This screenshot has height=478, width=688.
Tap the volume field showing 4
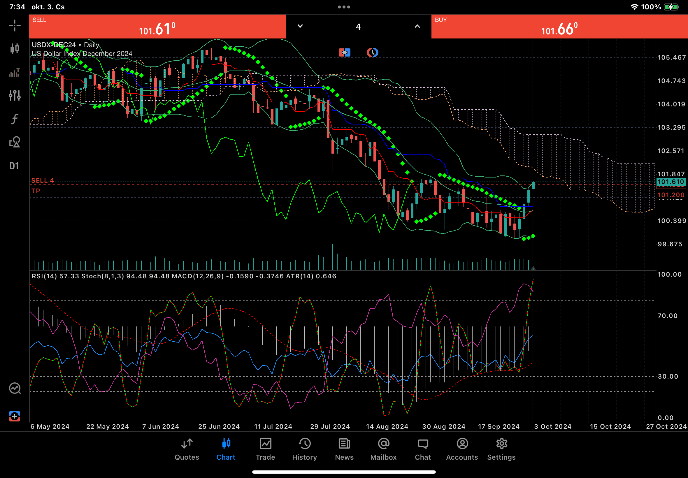click(358, 27)
